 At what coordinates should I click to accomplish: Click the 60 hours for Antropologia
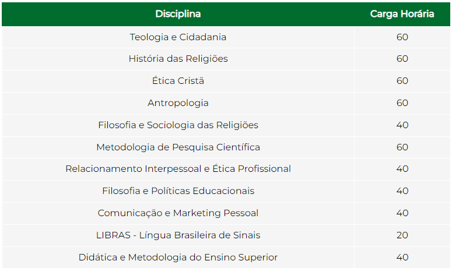(x=402, y=103)
